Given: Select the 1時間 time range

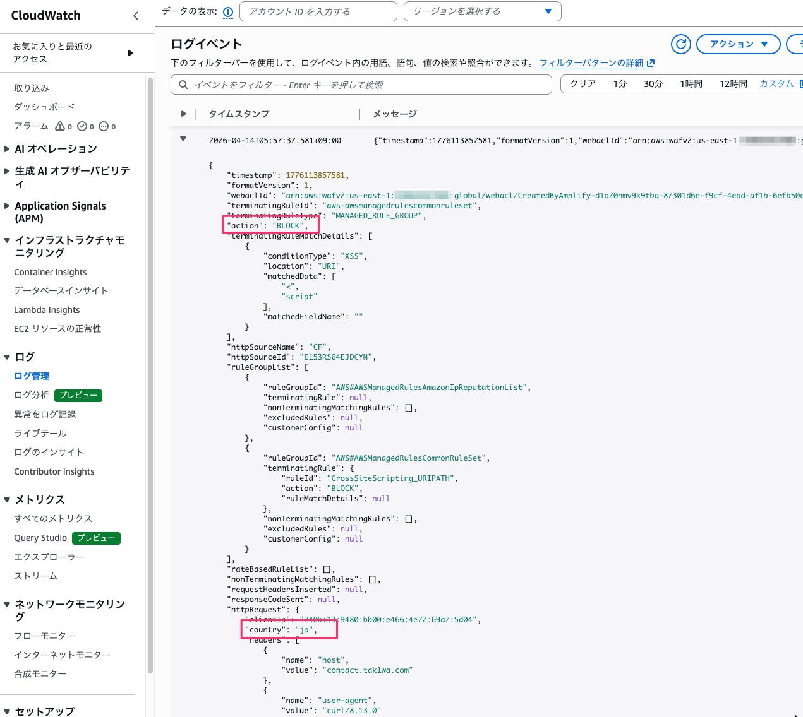Looking at the screenshot, I should [691, 84].
